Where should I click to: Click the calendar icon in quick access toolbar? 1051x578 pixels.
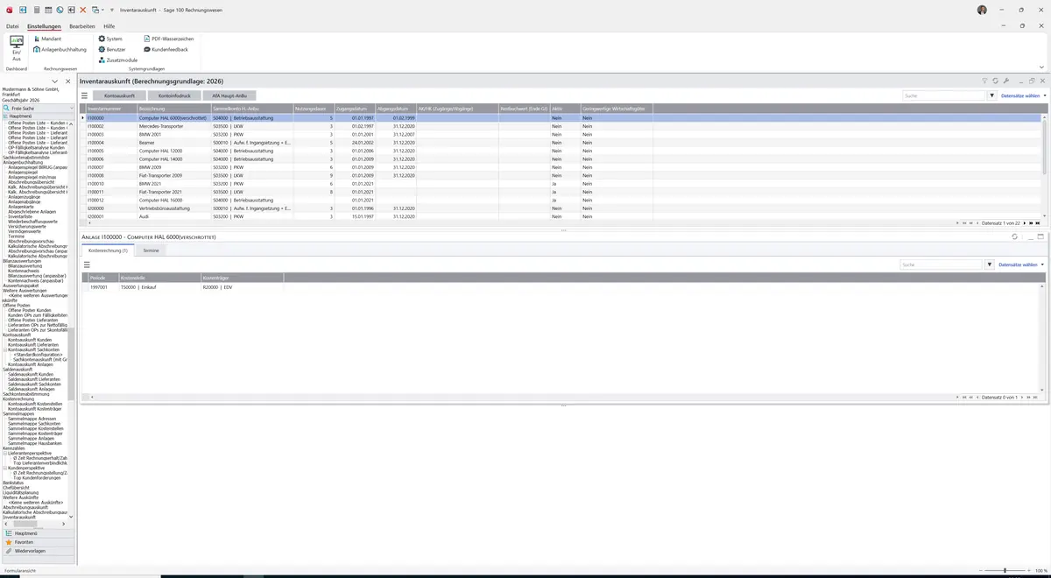pyautogui.click(x=47, y=10)
